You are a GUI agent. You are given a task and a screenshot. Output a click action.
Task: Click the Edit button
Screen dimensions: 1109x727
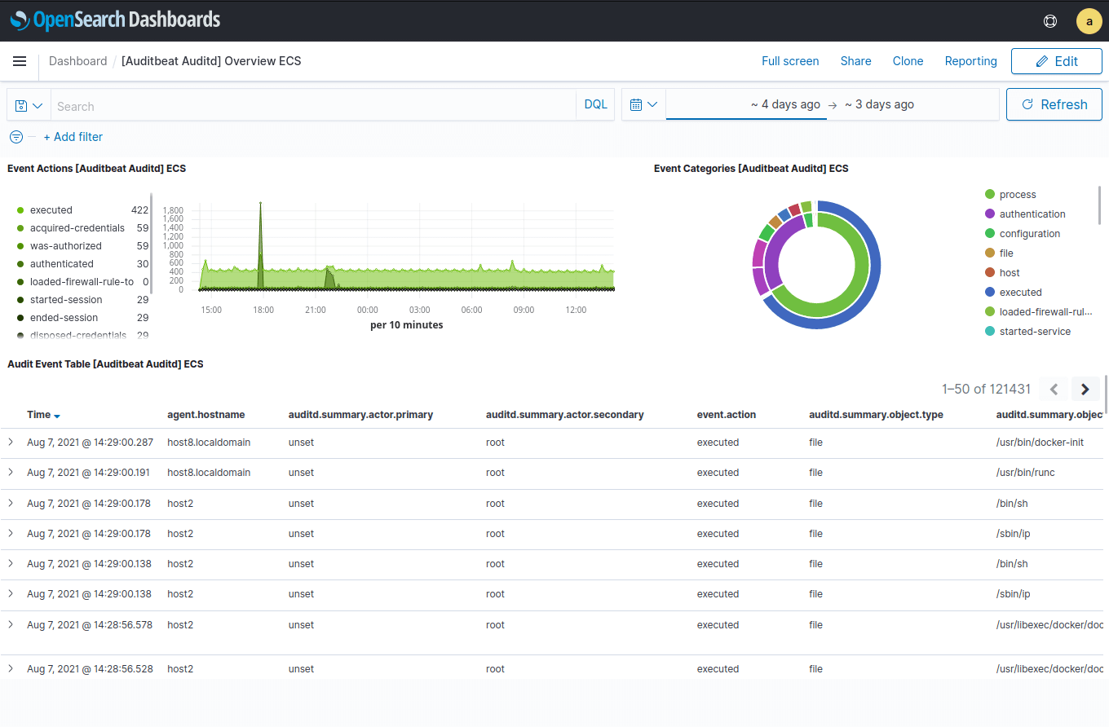click(x=1057, y=60)
